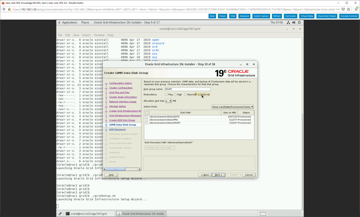Minimize the Oracle installer dialog
Image resolution: width=360 pixels, height=217 pixels.
pos(241,64)
